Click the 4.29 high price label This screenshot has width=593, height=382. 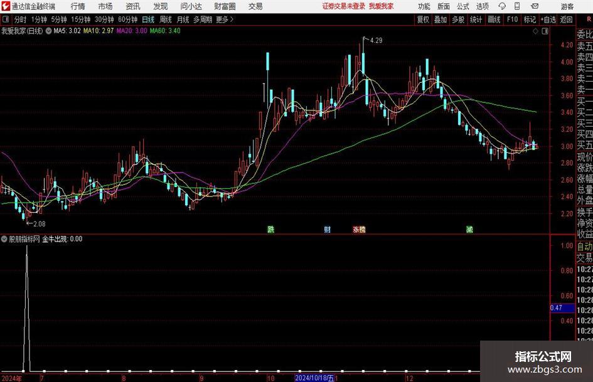[377, 41]
